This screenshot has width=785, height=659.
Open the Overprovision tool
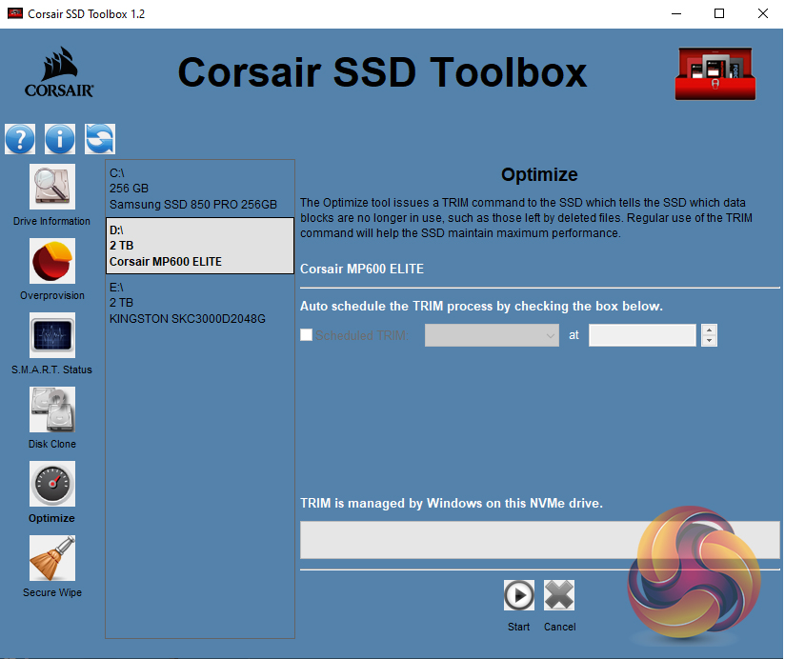[51, 261]
